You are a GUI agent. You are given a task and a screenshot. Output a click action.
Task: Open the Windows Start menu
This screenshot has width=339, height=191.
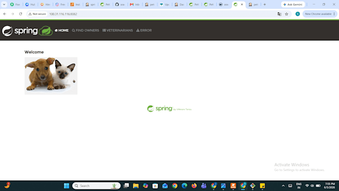pyautogui.click(x=66, y=186)
